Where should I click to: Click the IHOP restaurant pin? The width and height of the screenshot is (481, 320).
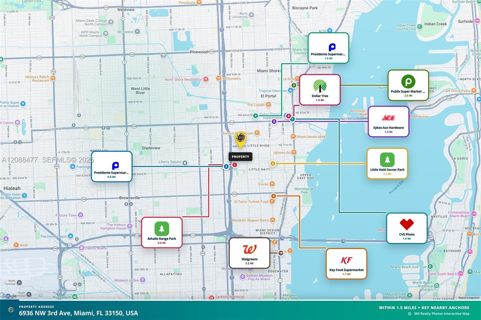(16, 245)
